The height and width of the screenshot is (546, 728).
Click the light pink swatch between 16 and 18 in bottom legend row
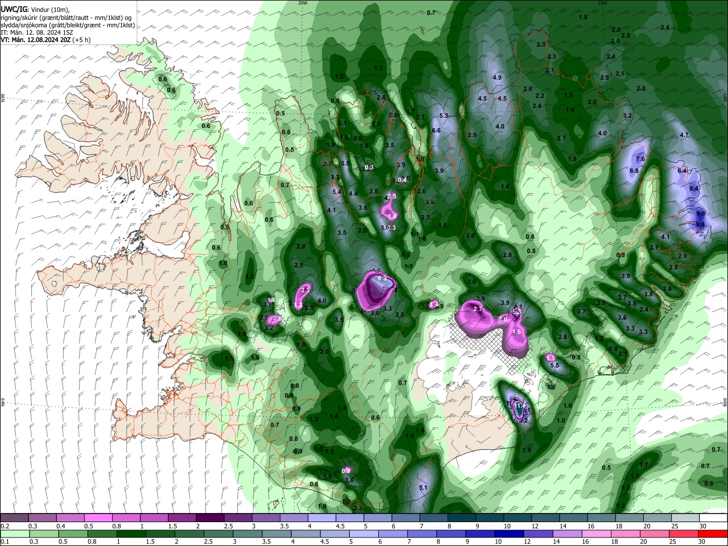click(x=596, y=533)
